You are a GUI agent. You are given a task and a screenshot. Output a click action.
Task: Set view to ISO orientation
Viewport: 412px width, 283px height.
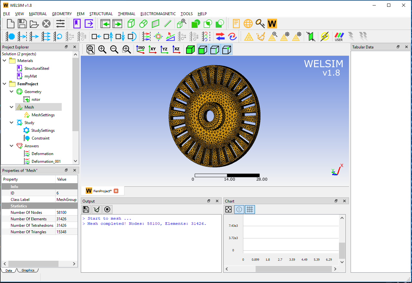coord(141,49)
